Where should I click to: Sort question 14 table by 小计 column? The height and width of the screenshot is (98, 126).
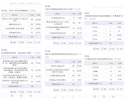click(32, 15)
